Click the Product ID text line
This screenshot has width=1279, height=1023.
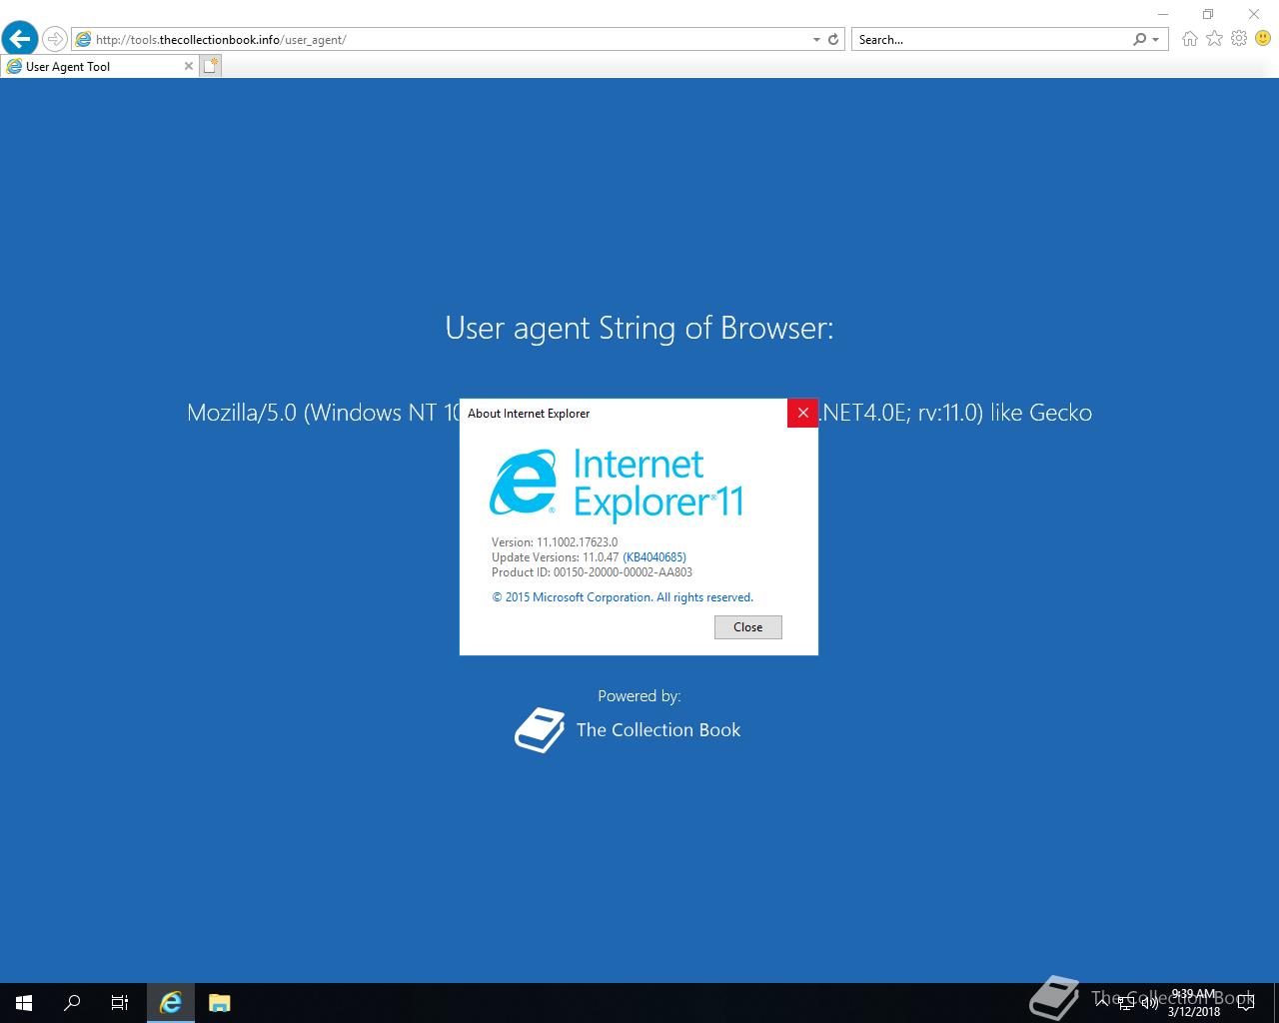coord(592,572)
